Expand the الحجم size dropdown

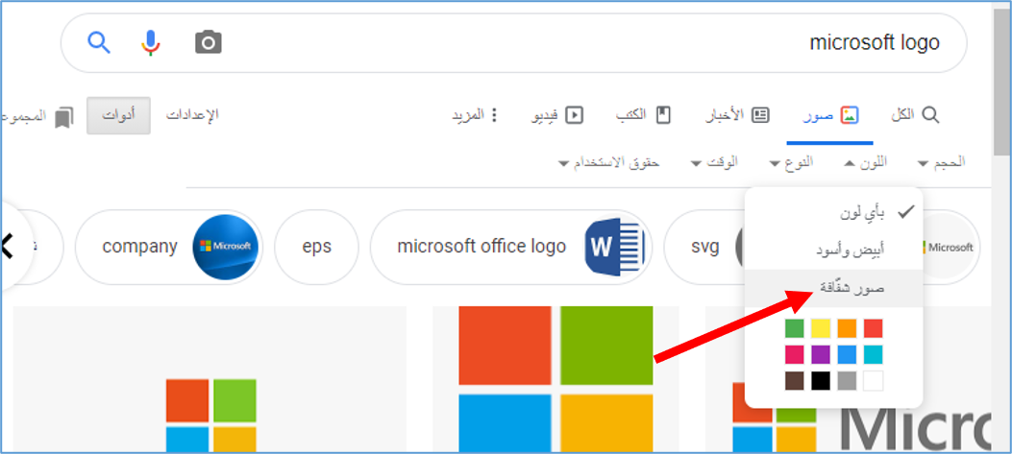(942, 162)
